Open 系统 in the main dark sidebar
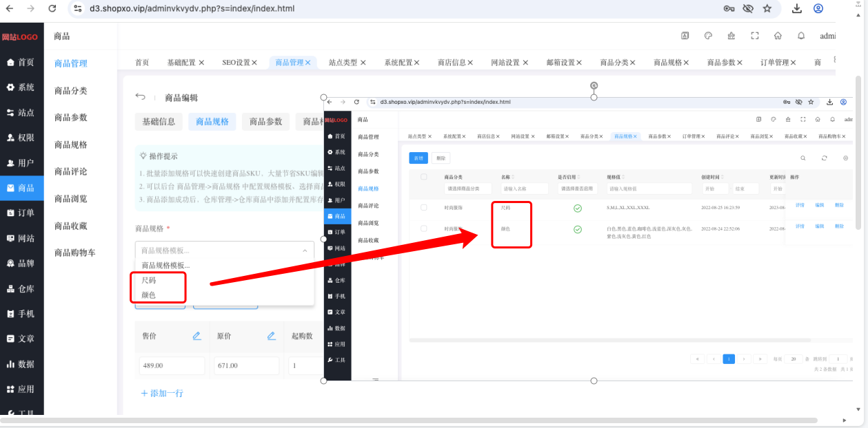Screen dimensions: 868x428 21,87
